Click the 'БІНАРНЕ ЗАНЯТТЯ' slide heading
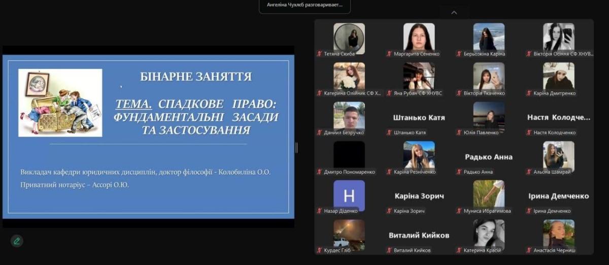This screenshot has width=609, height=265. [x=196, y=77]
